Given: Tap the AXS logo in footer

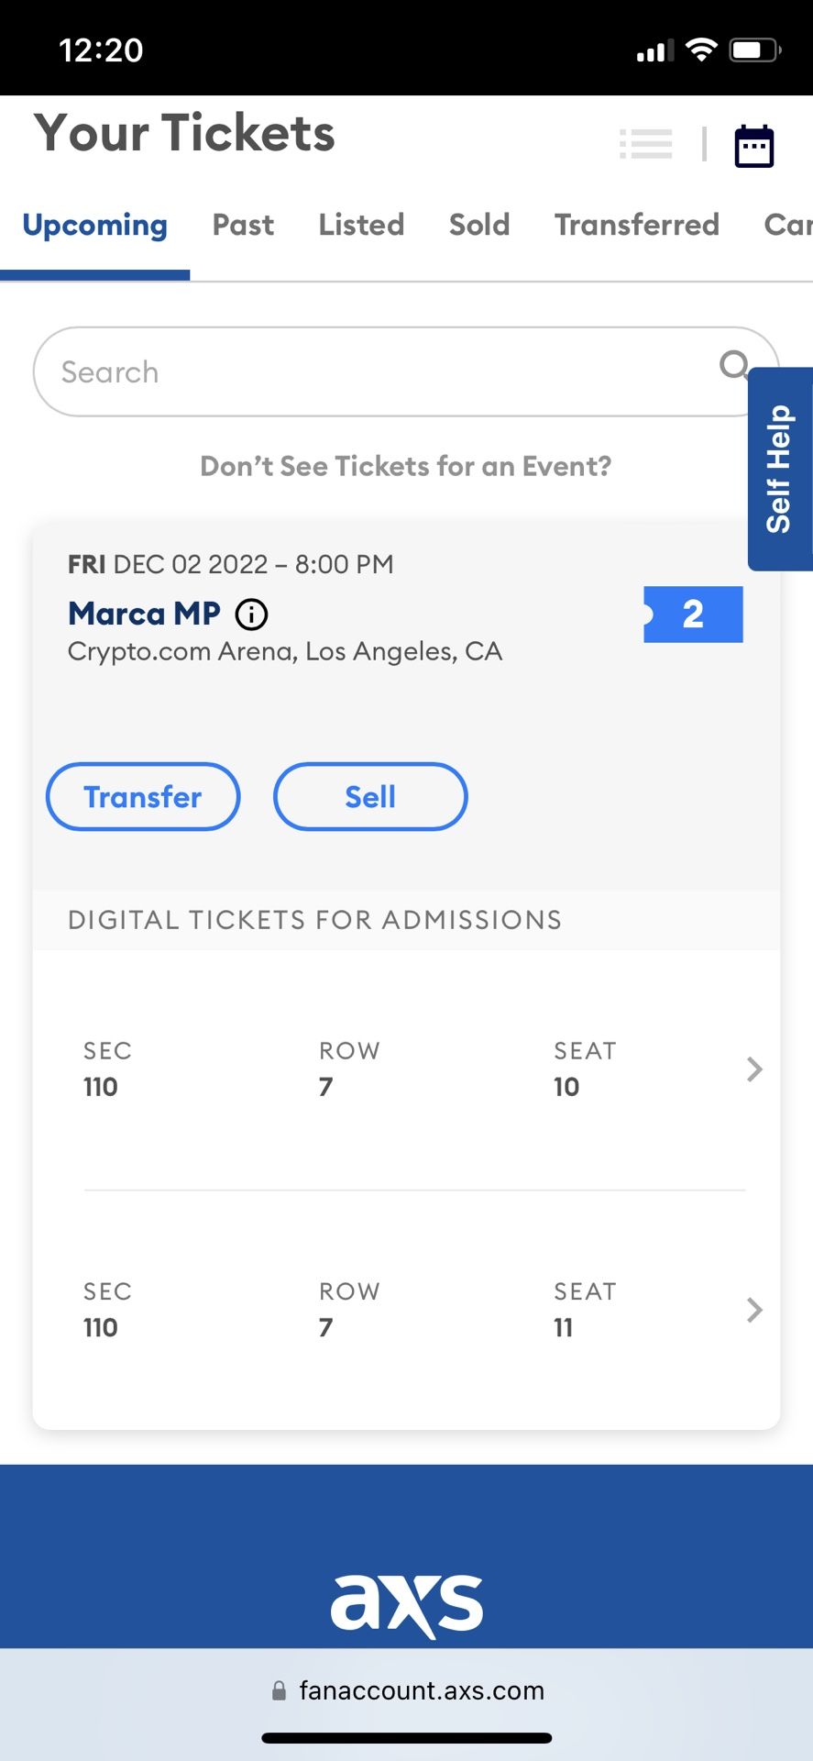Looking at the screenshot, I should click(406, 1604).
